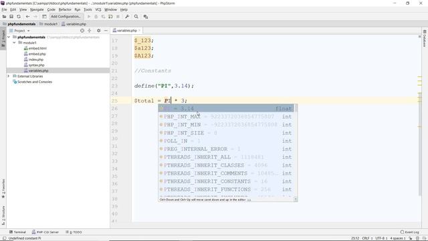
Task: Click the Debug bug icon
Action: pyautogui.click(x=96, y=17)
